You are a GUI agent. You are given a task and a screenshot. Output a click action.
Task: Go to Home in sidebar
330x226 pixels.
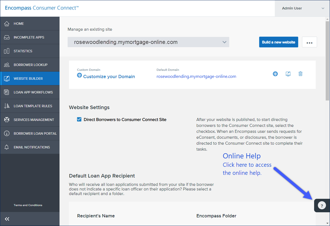click(x=30, y=24)
